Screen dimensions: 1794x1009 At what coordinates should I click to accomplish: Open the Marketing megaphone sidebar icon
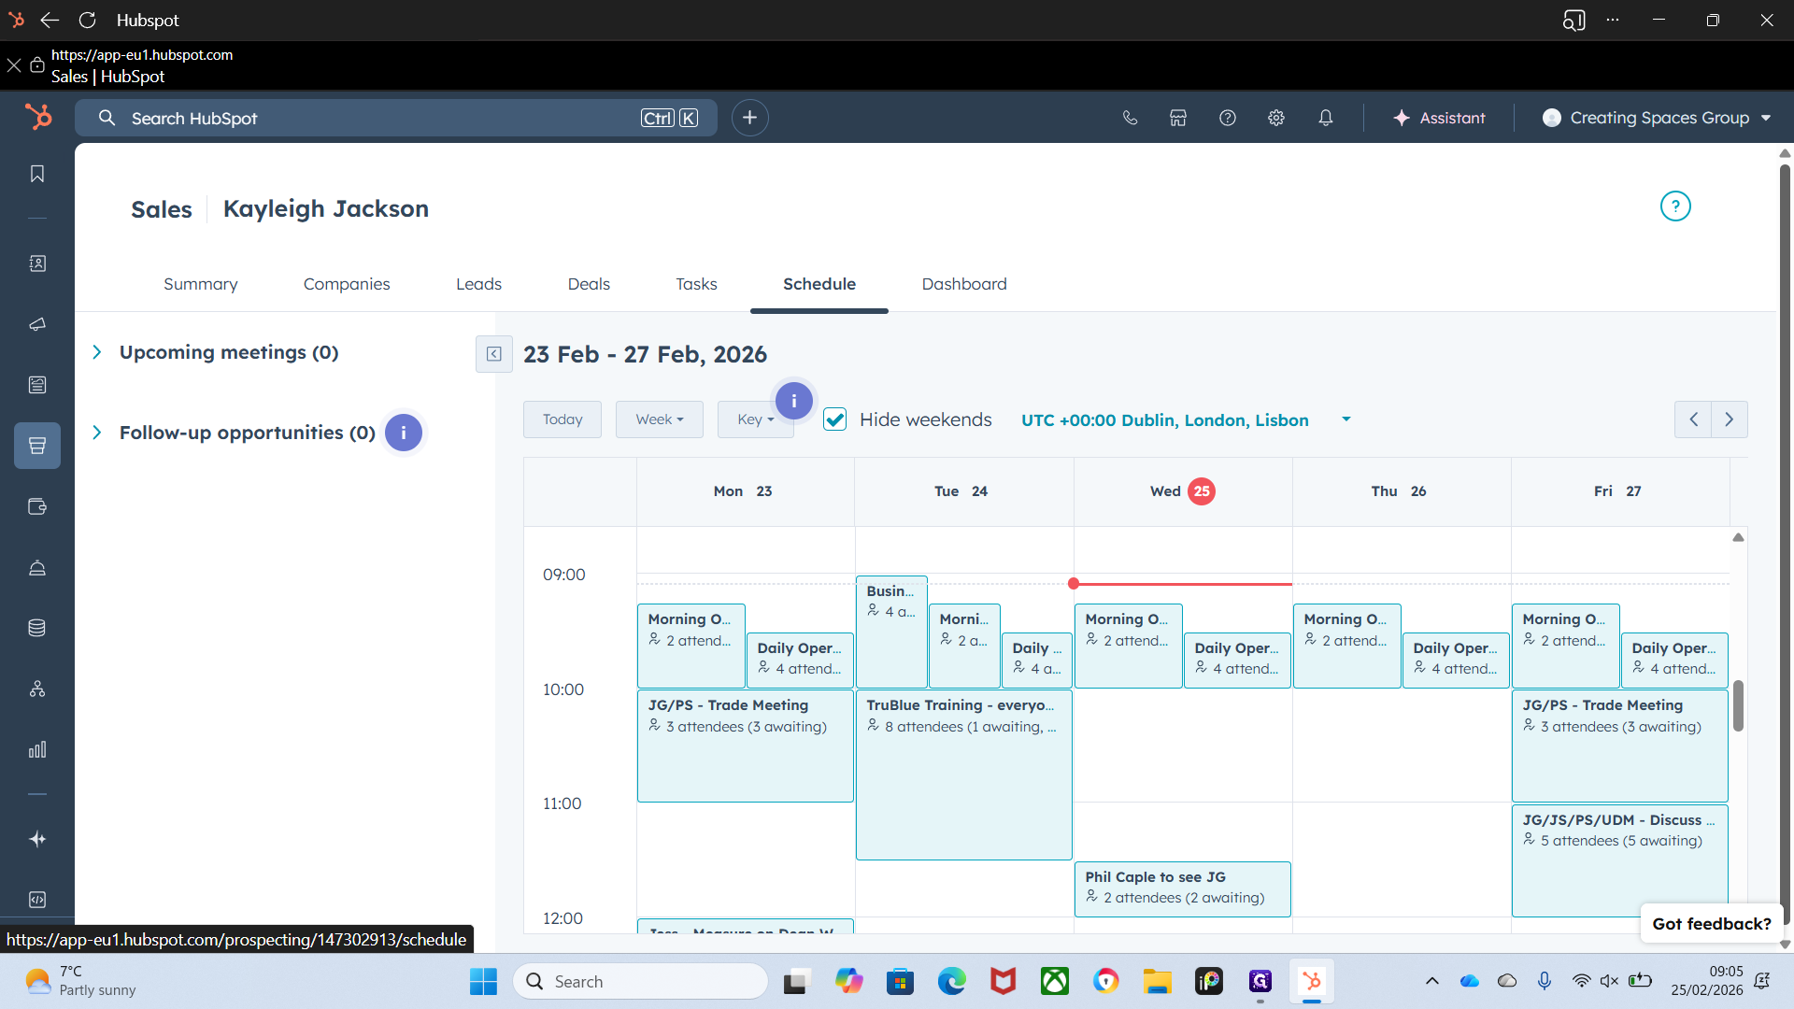[37, 324]
